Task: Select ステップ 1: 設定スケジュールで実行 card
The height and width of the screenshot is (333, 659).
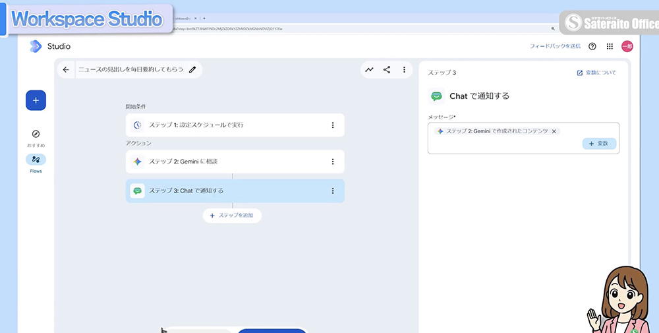Action: pyautogui.click(x=235, y=125)
